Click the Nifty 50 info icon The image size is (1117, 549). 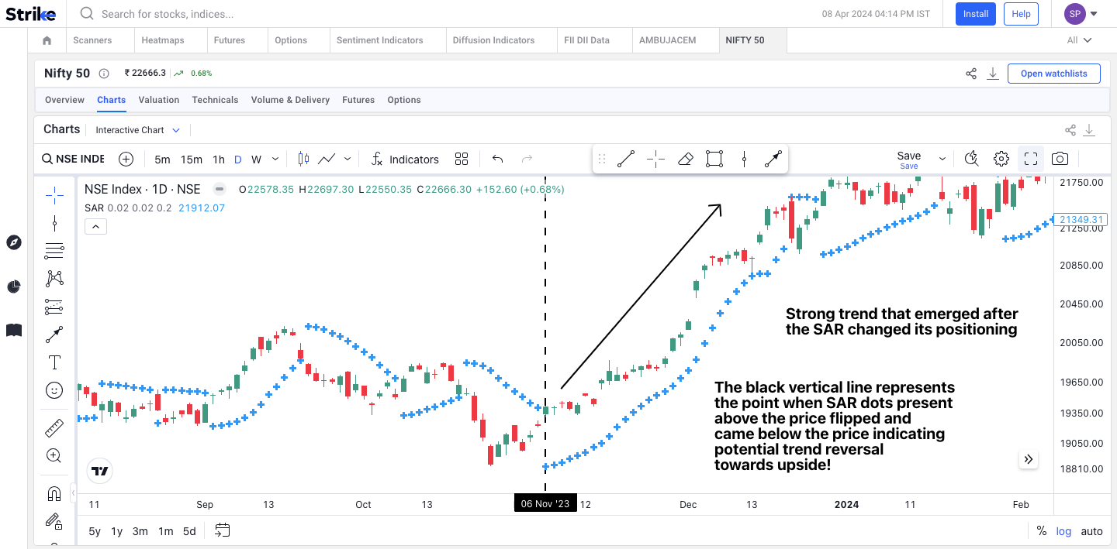[104, 74]
